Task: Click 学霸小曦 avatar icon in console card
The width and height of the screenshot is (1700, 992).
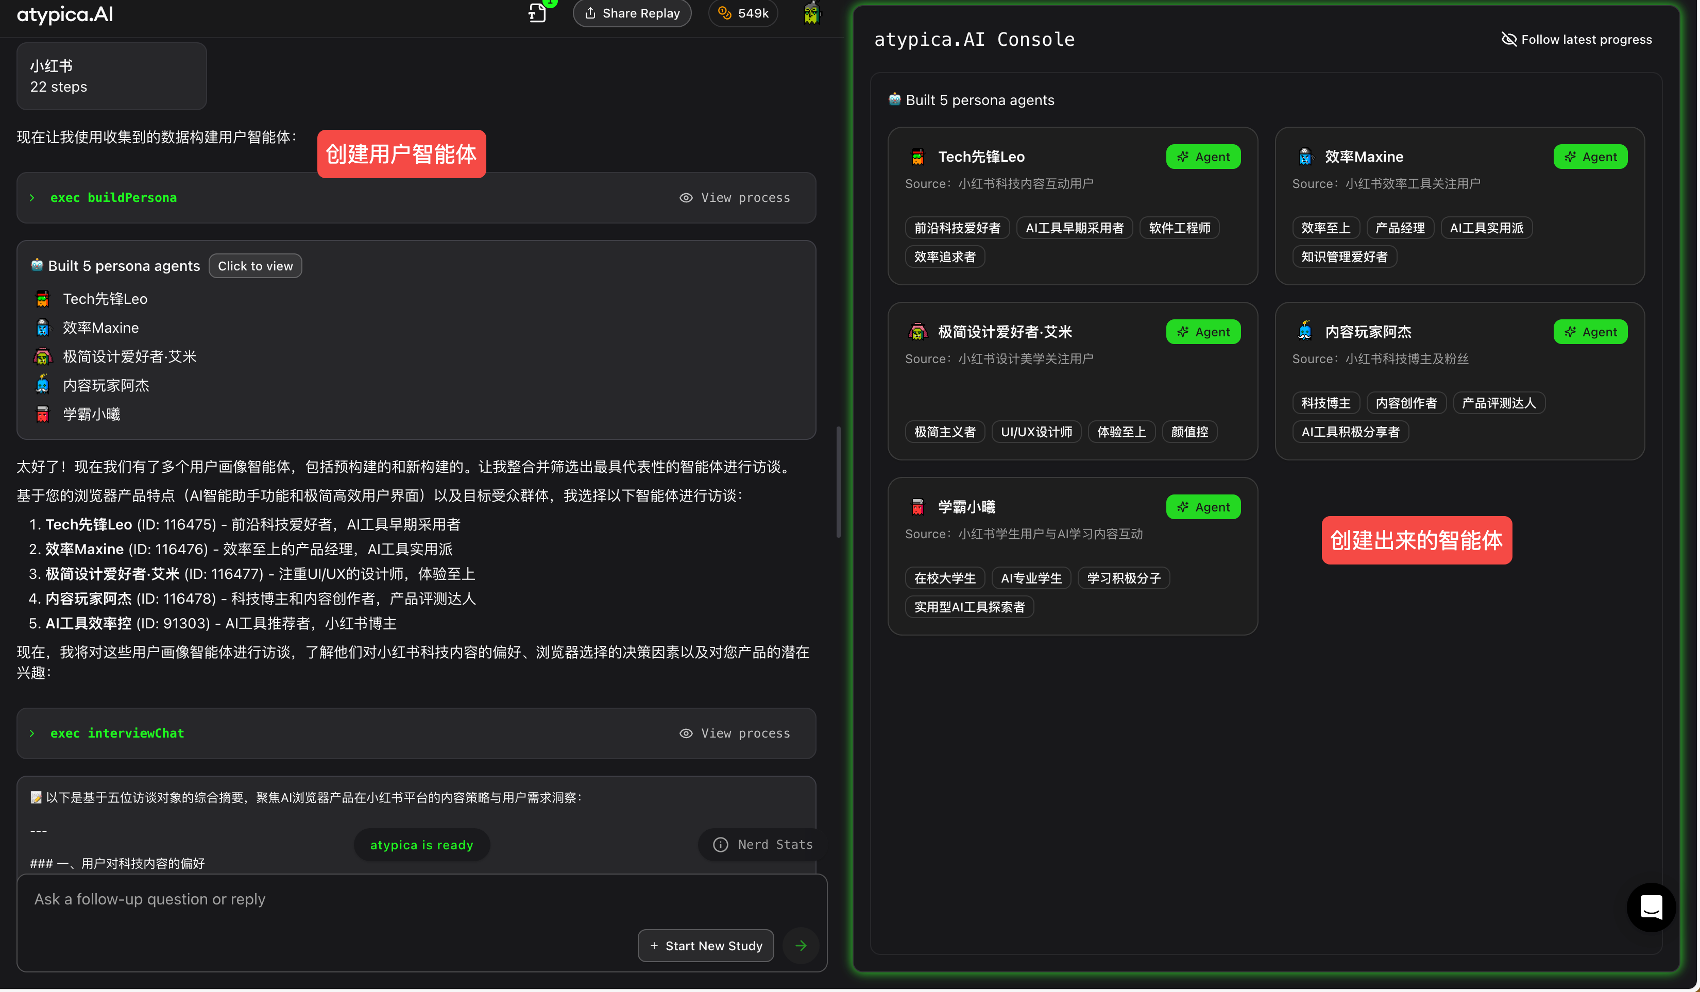Action: click(x=917, y=506)
